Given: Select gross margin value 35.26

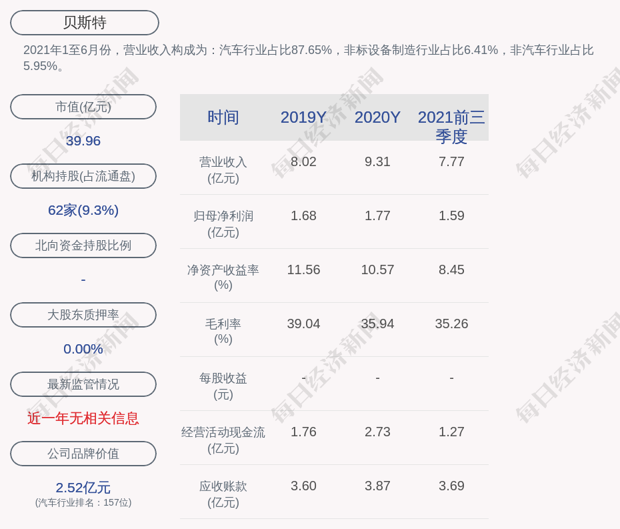Looking at the screenshot, I should point(451,324).
